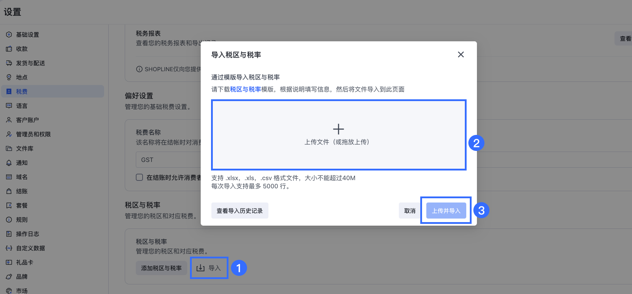Click the 套餐 plan icon
This screenshot has width=632, height=294.
[9, 205]
